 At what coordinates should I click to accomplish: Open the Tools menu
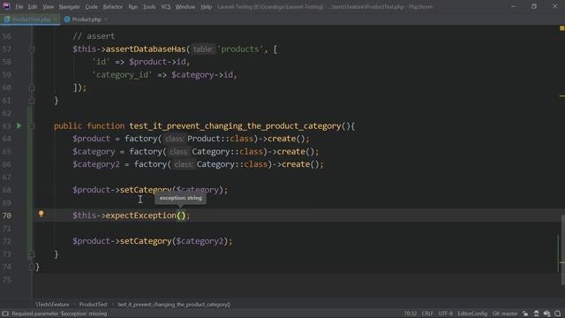coord(149,6)
